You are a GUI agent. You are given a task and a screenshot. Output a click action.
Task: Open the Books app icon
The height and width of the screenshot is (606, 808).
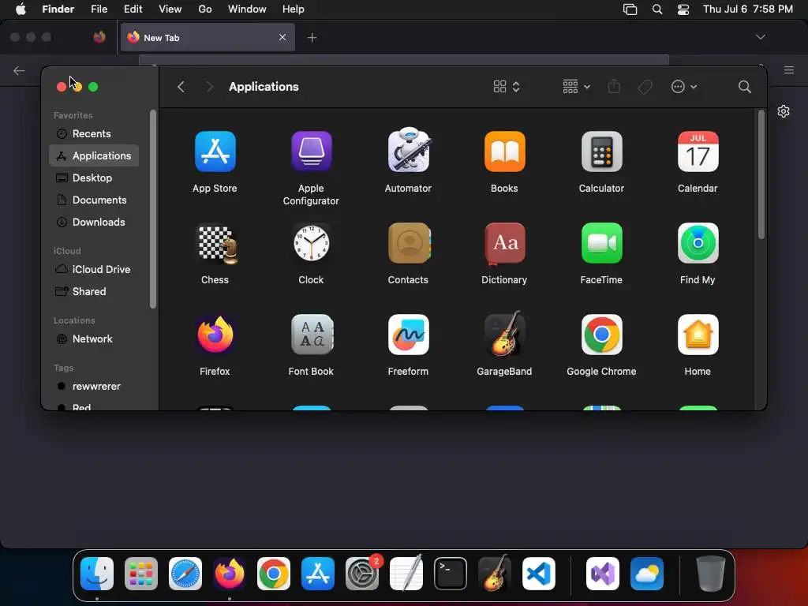(504, 151)
